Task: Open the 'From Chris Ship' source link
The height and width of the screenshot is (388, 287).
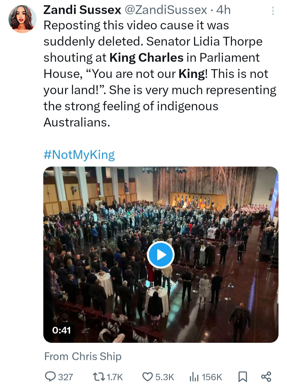Action: (x=83, y=356)
